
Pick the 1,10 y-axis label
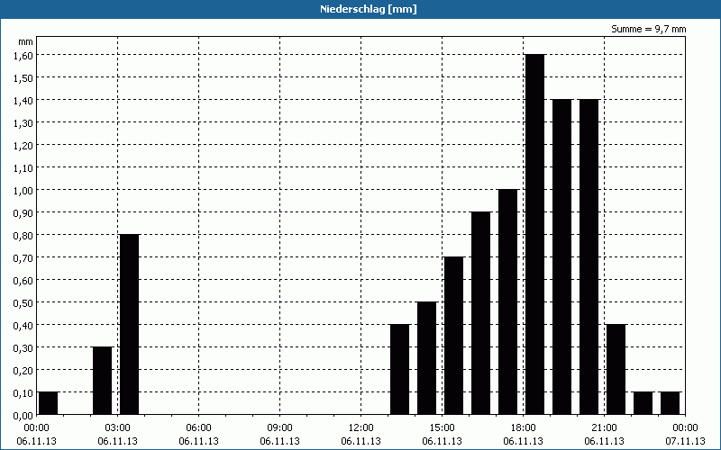[x=23, y=167]
